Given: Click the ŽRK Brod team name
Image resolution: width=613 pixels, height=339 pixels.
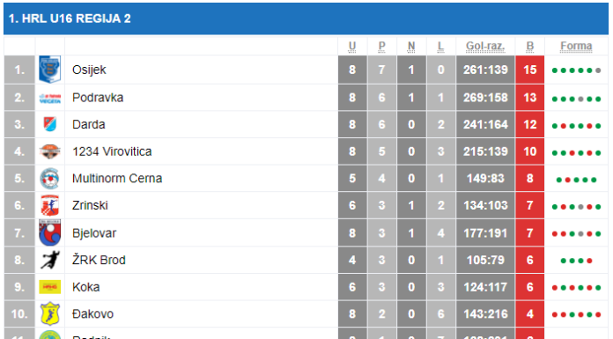Looking at the screenshot, I should coord(99,260).
